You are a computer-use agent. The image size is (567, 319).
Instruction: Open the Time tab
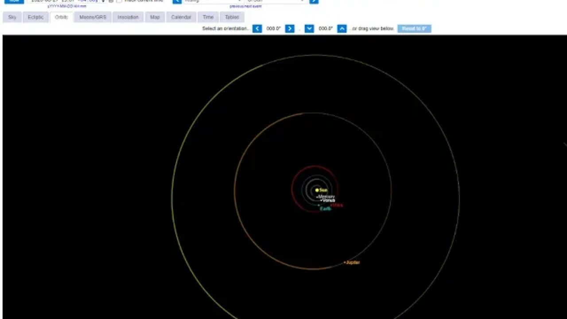(x=208, y=17)
